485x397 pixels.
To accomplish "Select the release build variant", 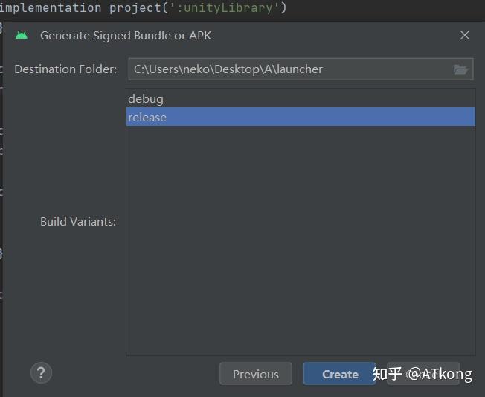I will (147, 117).
